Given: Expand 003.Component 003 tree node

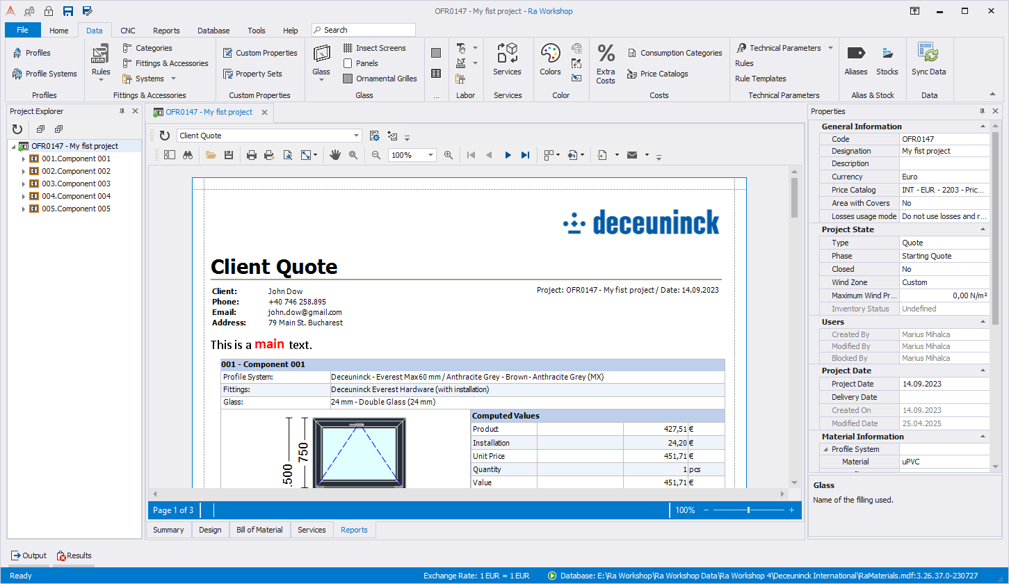Looking at the screenshot, I should pyautogui.click(x=23, y=184).
